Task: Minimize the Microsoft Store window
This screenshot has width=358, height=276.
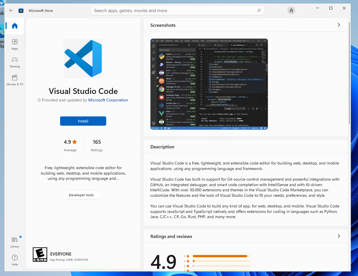Action: pos(318,8)
